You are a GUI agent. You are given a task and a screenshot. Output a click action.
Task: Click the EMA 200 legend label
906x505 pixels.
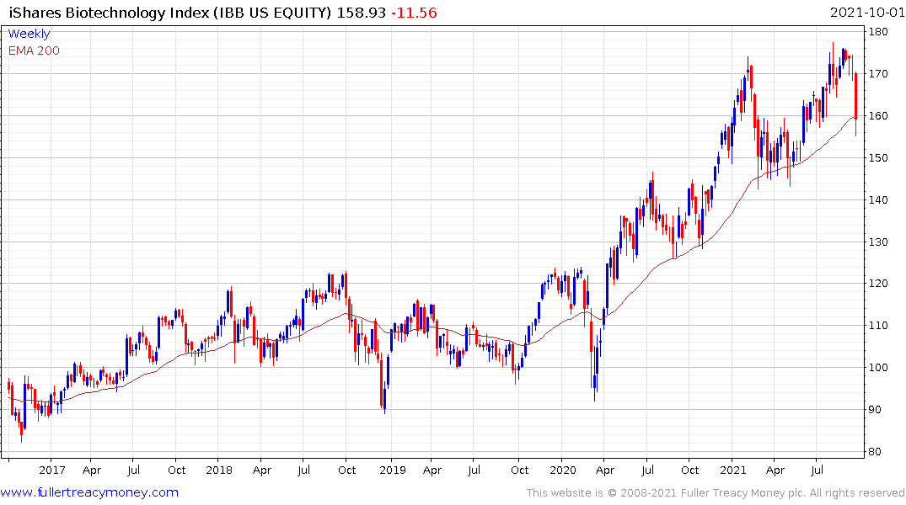tap(34, 50)
